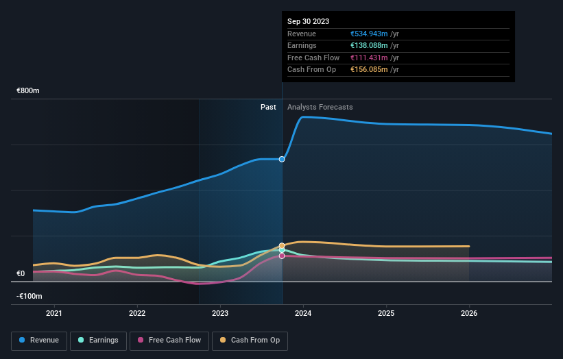
Task: Click the Earnings row label in tooltip
Action: point(302,45)
